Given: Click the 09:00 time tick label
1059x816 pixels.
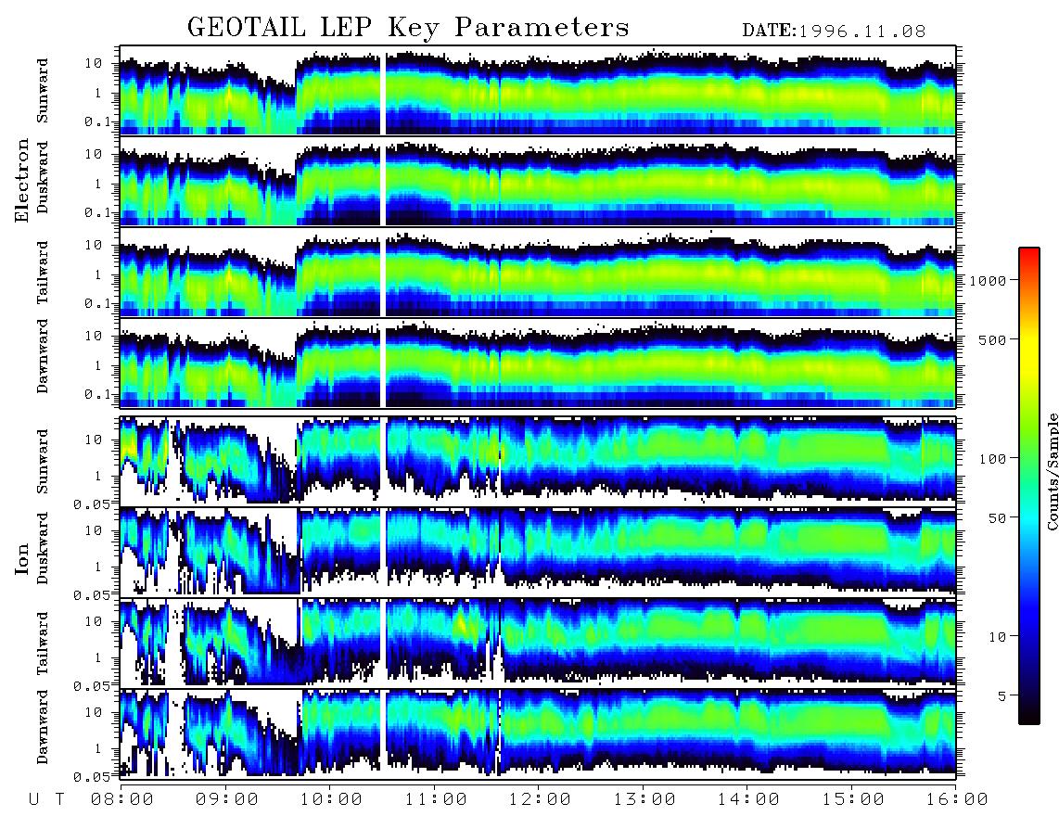Looking at the screenshot, I should (226, 800).
